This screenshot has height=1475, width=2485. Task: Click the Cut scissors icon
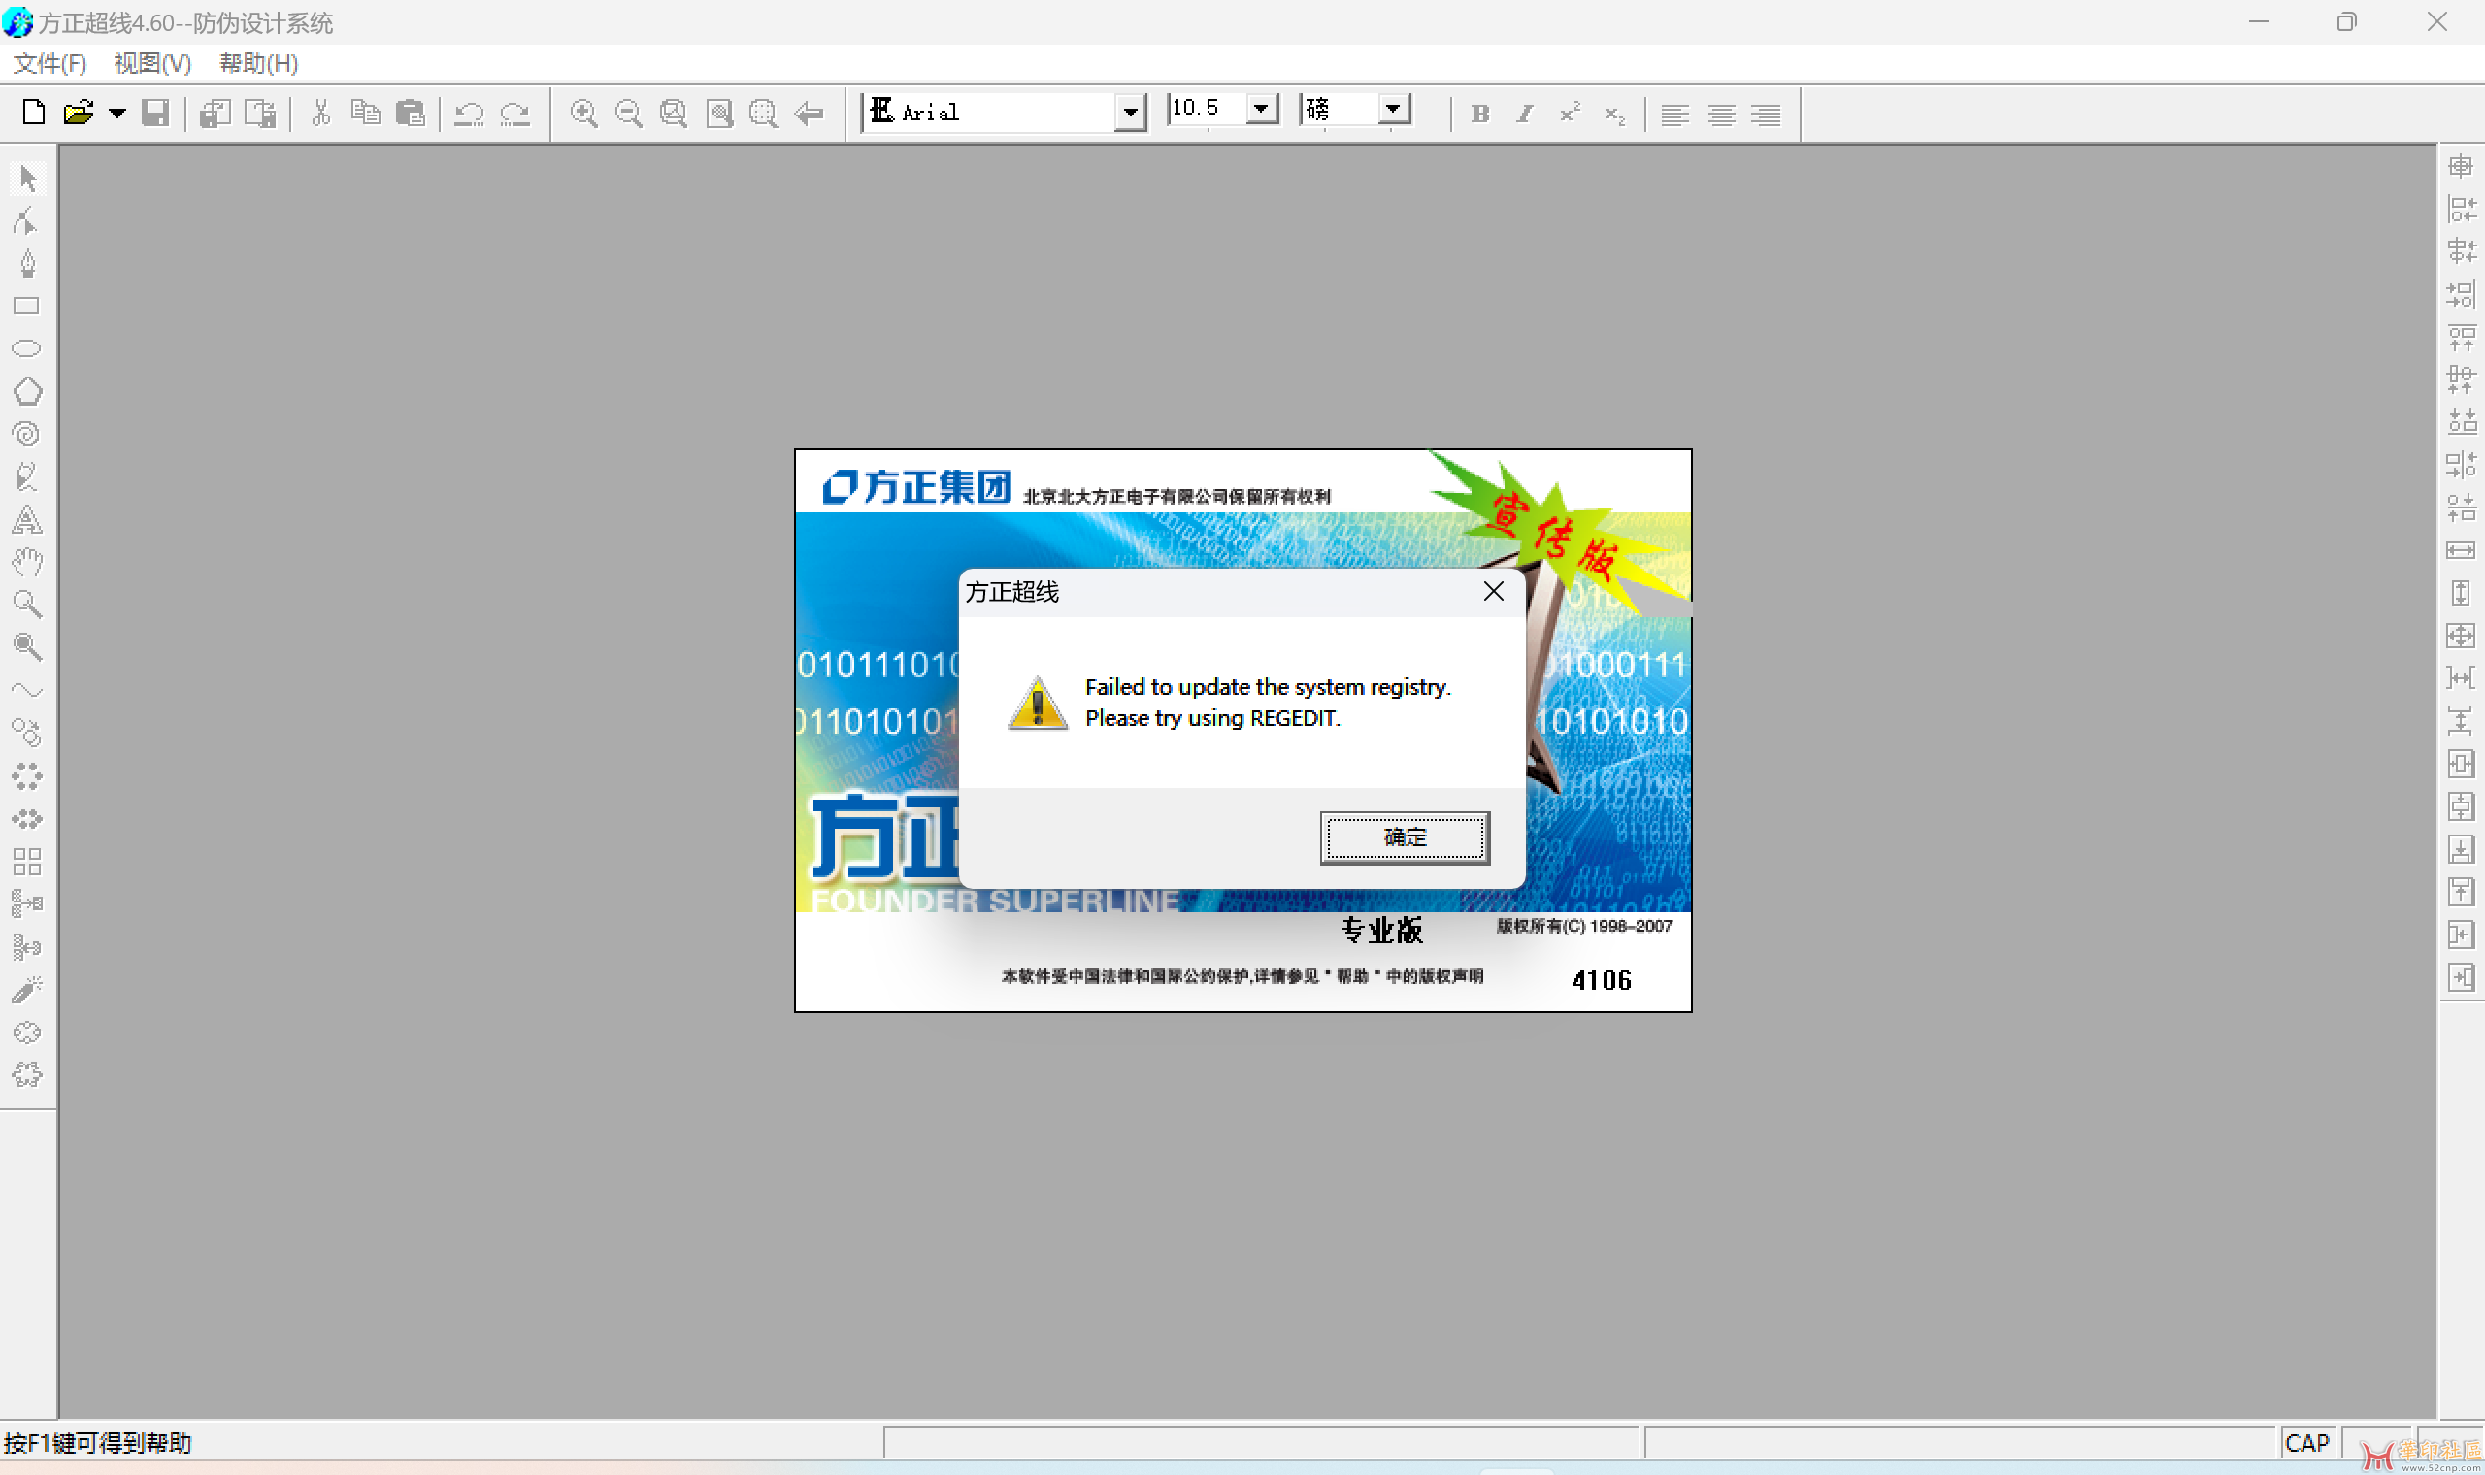click(320, 113)
